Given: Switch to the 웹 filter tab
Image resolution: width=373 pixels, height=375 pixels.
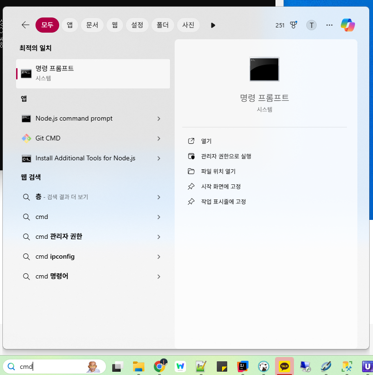Looking at the screenshot, I should coord(115,25).
